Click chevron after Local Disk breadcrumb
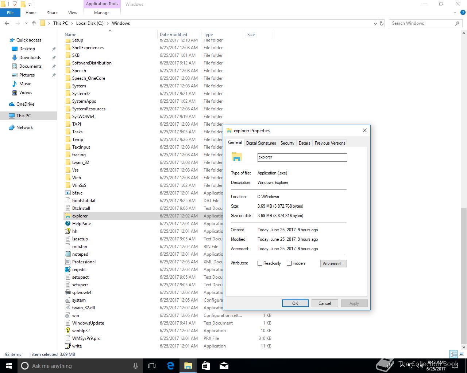Image resolution: width=467 pixels, height=373 pixels. click(x=108, y=23)
